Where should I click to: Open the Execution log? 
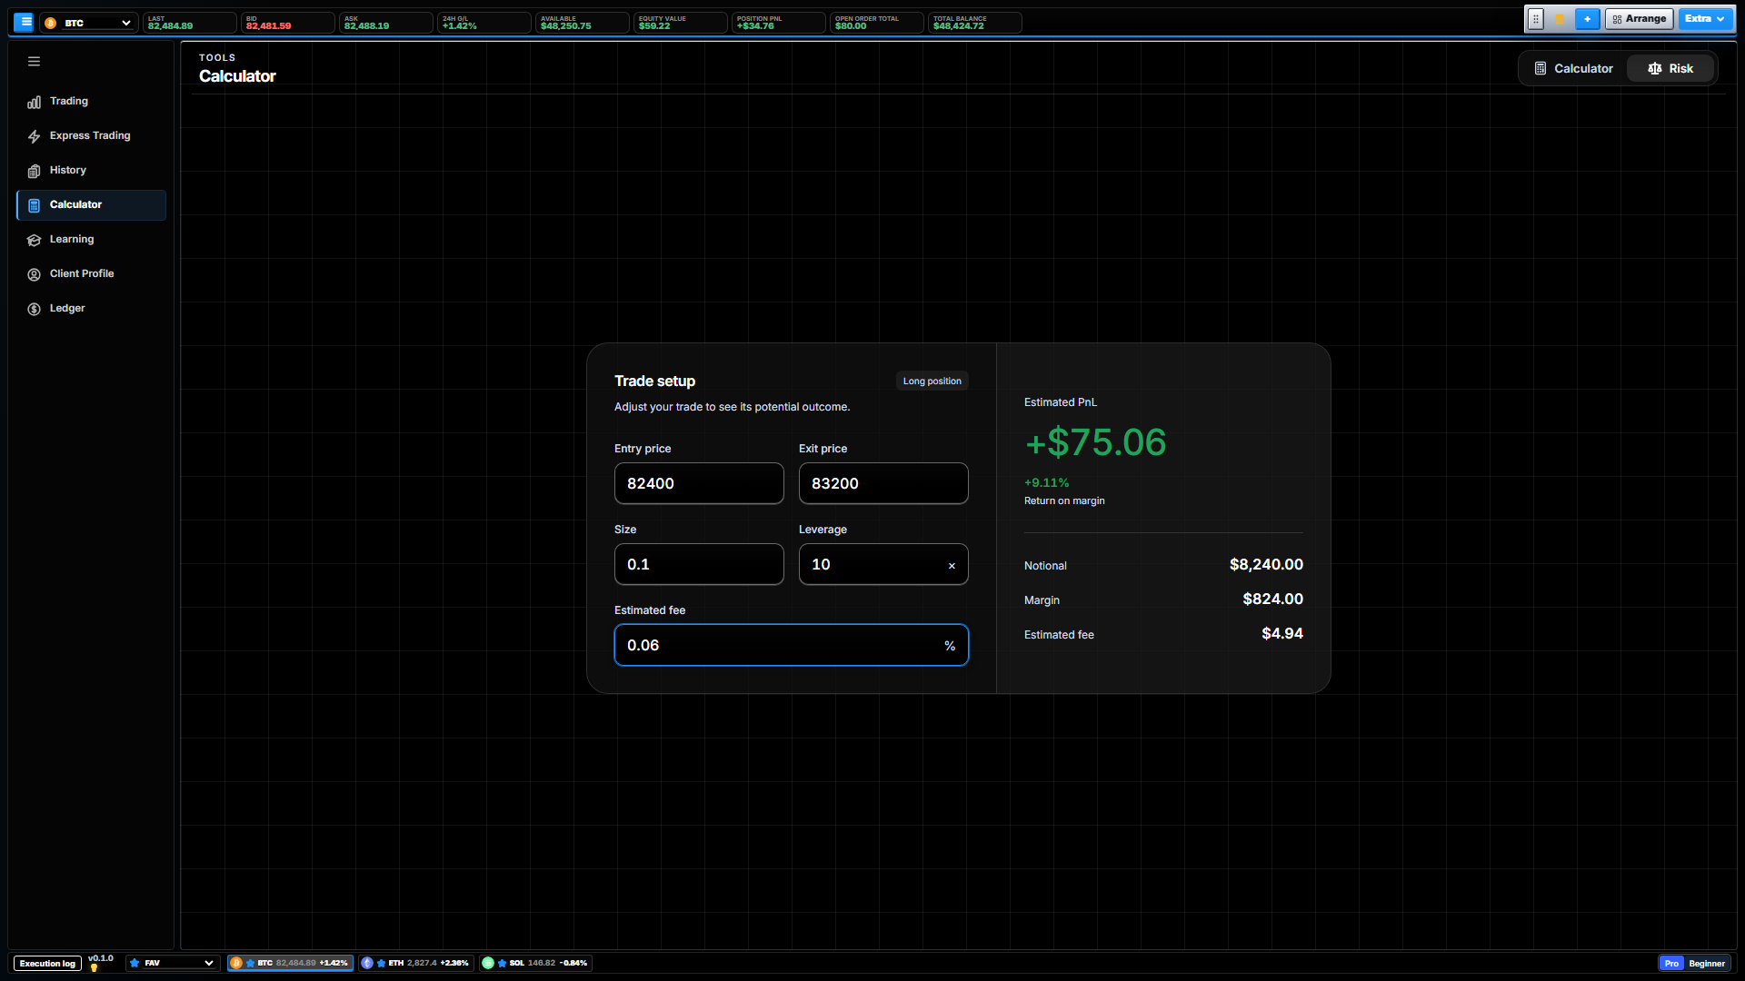(47, 964)
